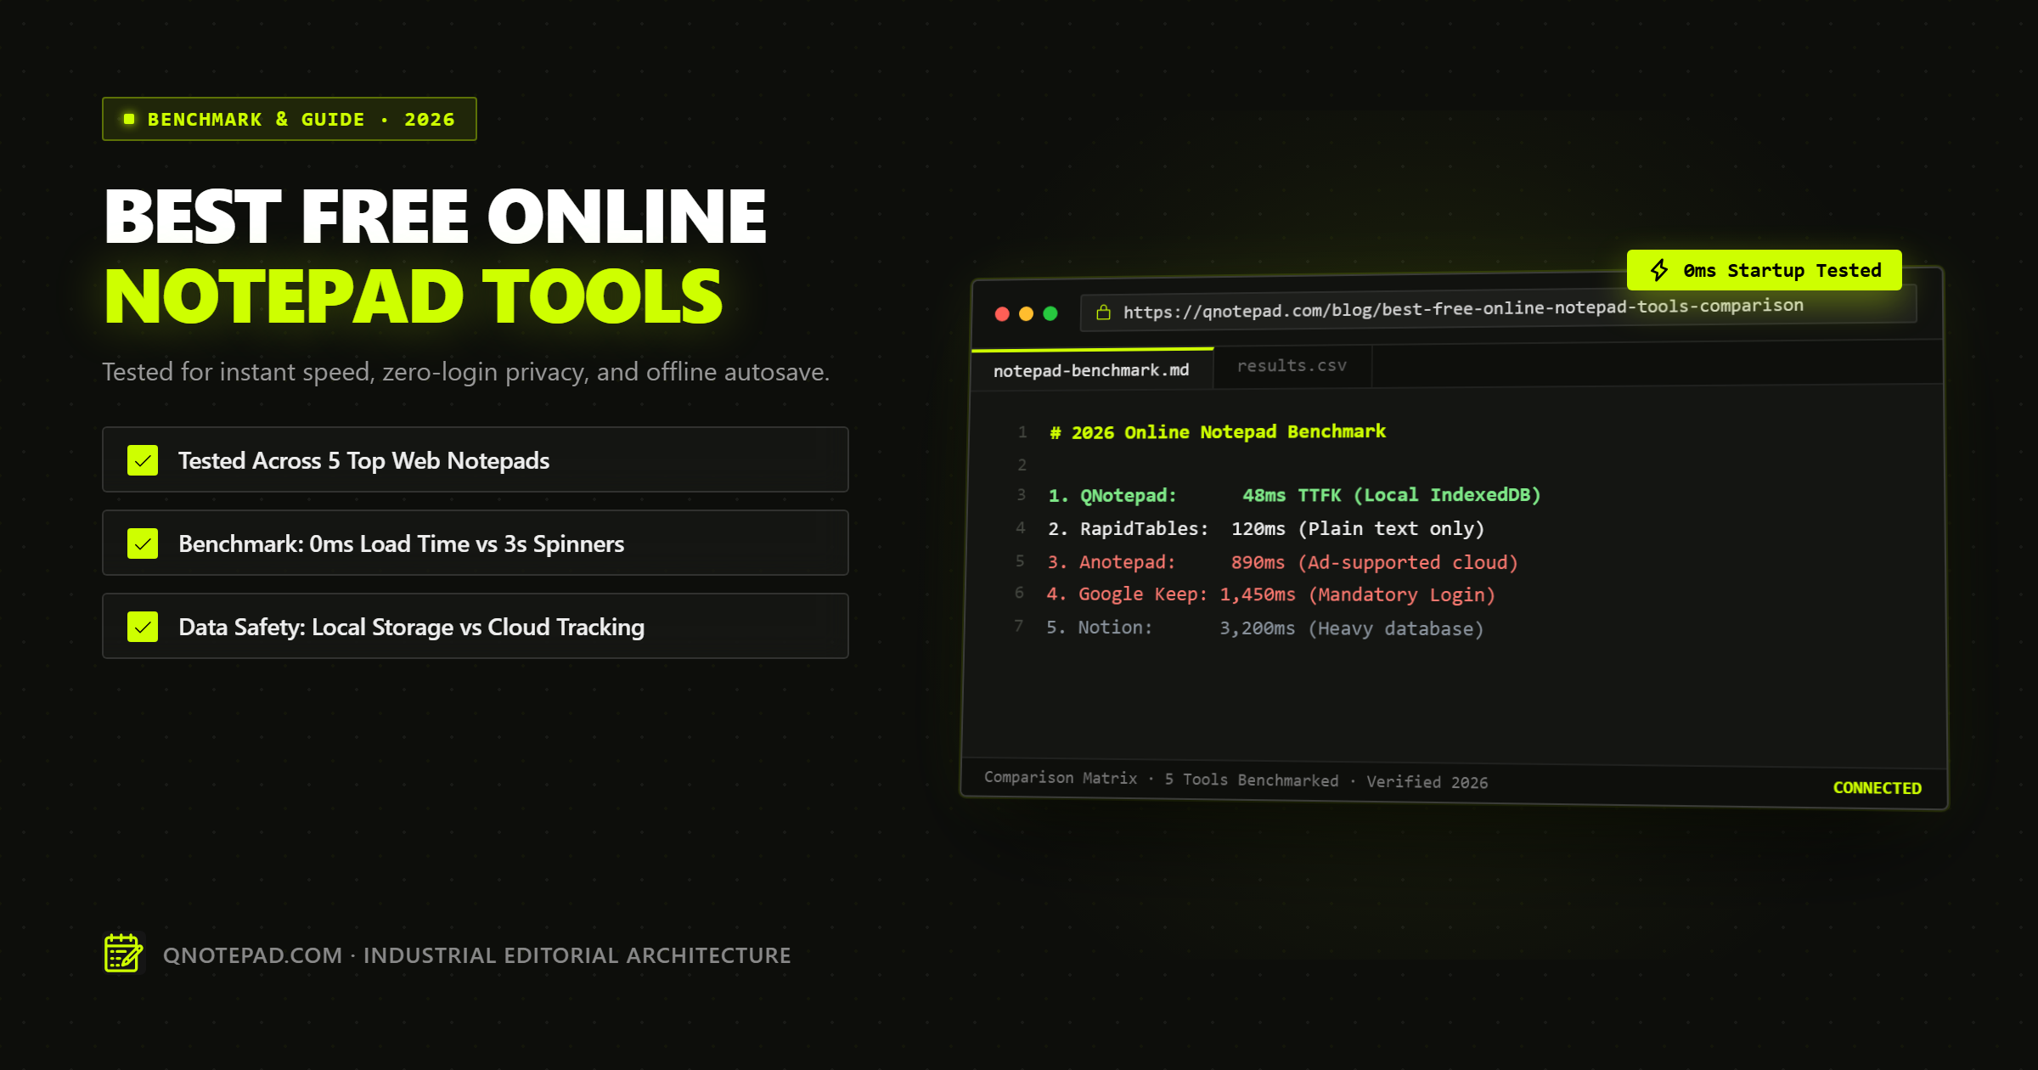Click the BEST FREE ONLINE headline
The image size is (2038, 1070).
coord(435,217)
